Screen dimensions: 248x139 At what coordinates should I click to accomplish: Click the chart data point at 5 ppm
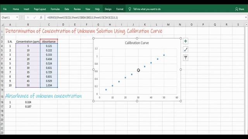(x=106, y=90)
